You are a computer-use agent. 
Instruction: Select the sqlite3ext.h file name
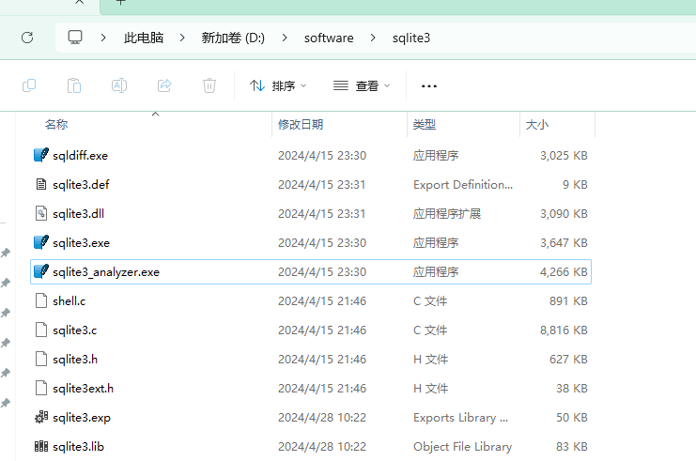pos(83,389)
